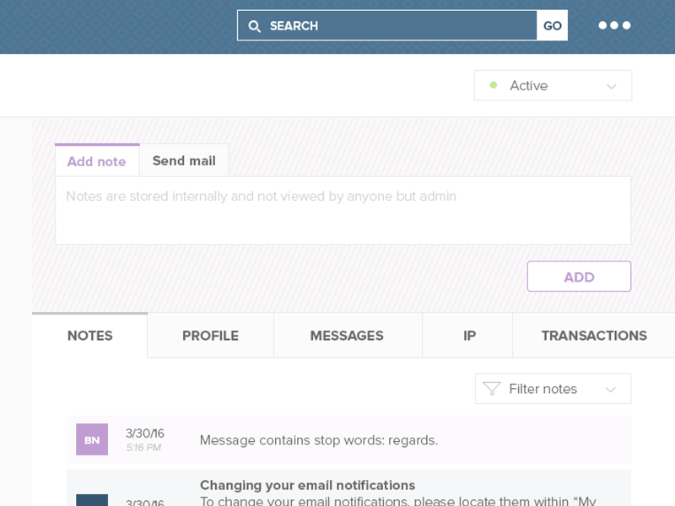Switch to the Send mail tab
The width and height of the screenshot is (675, 506).
click(184, 161)
